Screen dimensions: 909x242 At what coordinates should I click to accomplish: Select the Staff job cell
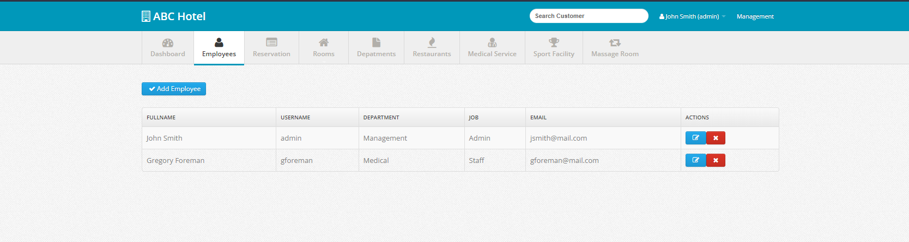click(495, 160)
